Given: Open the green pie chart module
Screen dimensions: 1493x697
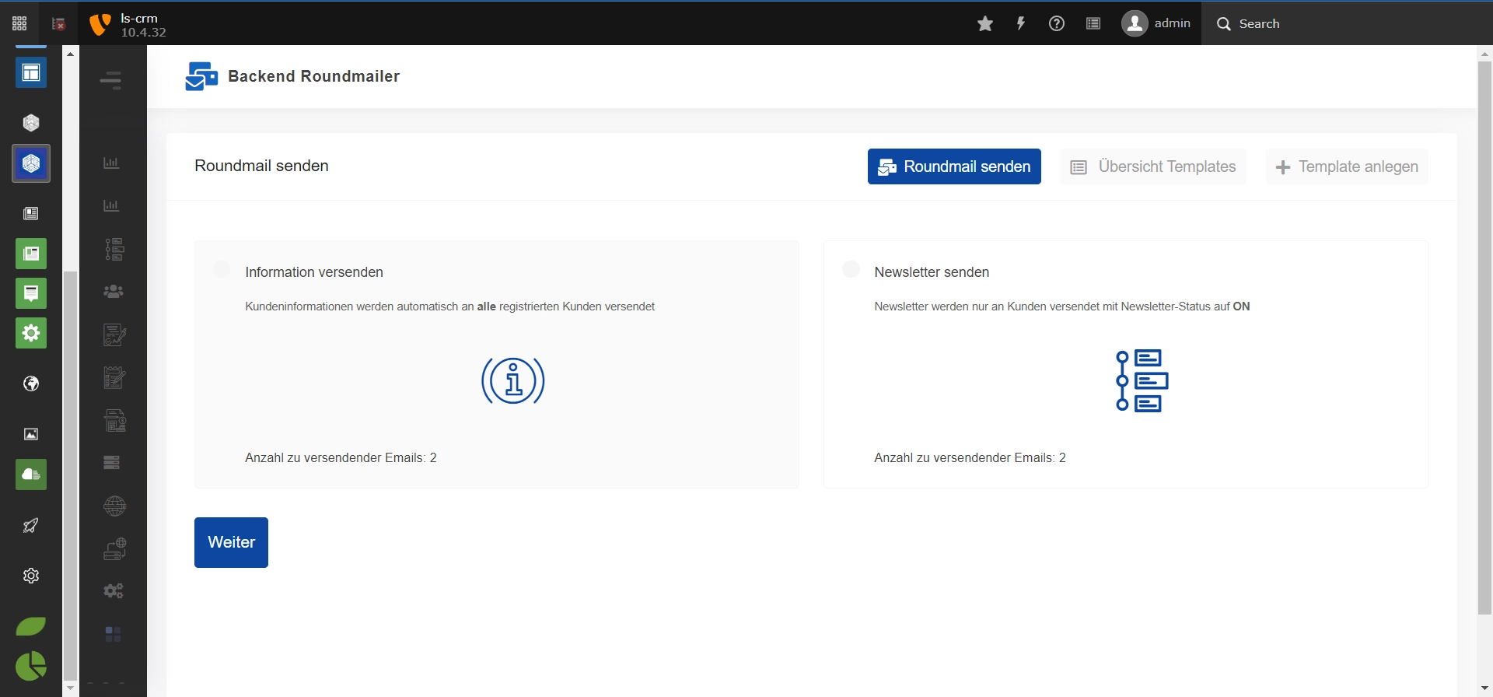Looking at the screenshot, I should coord(31,666).
